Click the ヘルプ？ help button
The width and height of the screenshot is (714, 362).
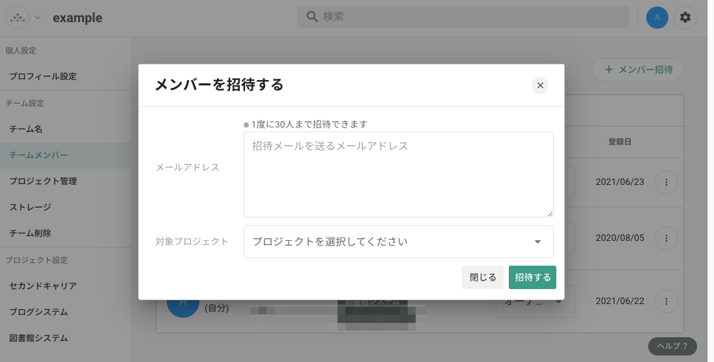pyautogui.click(x=672, y=346)
